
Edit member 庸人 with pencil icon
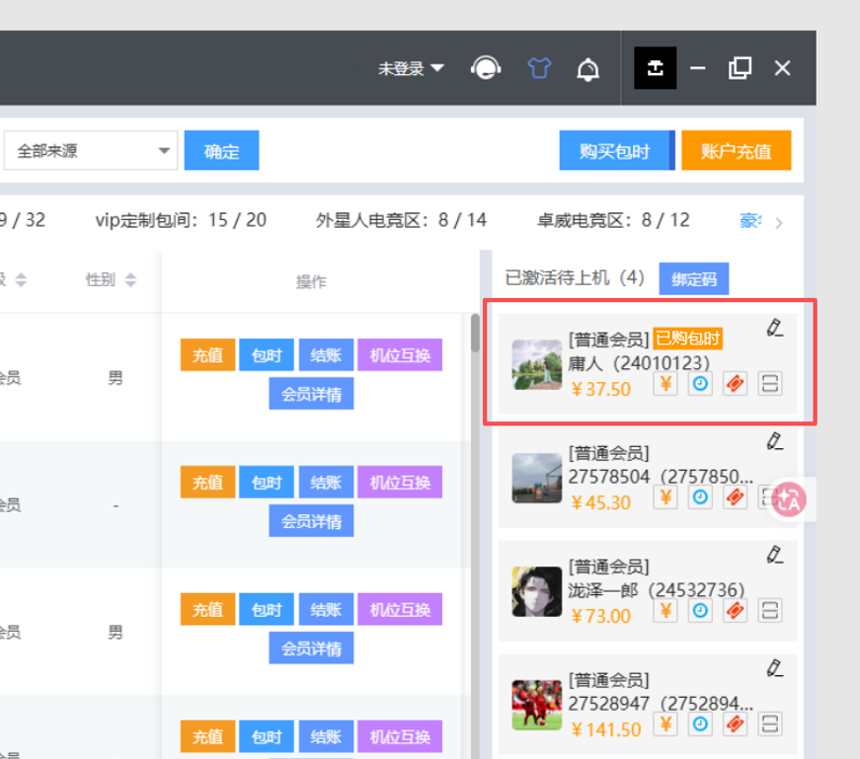(774, 328)
